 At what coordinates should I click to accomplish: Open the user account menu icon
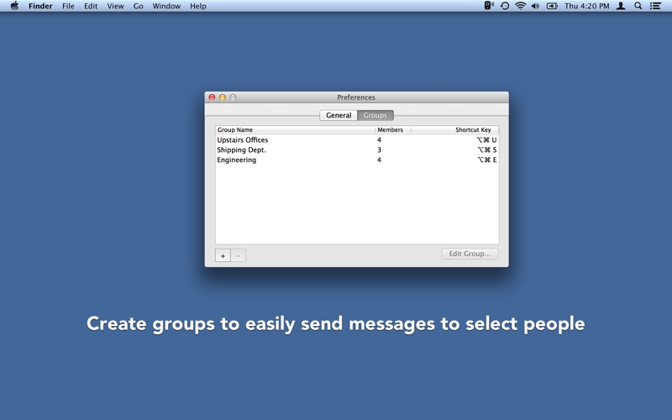pos(621,6)
